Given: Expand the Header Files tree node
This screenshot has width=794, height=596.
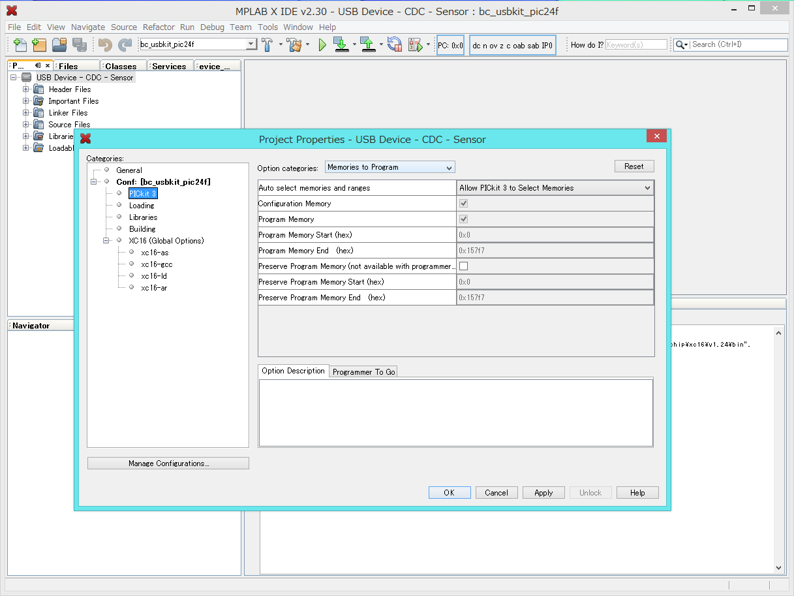Looking at the screenshot, I should click(x=26, y=89).
